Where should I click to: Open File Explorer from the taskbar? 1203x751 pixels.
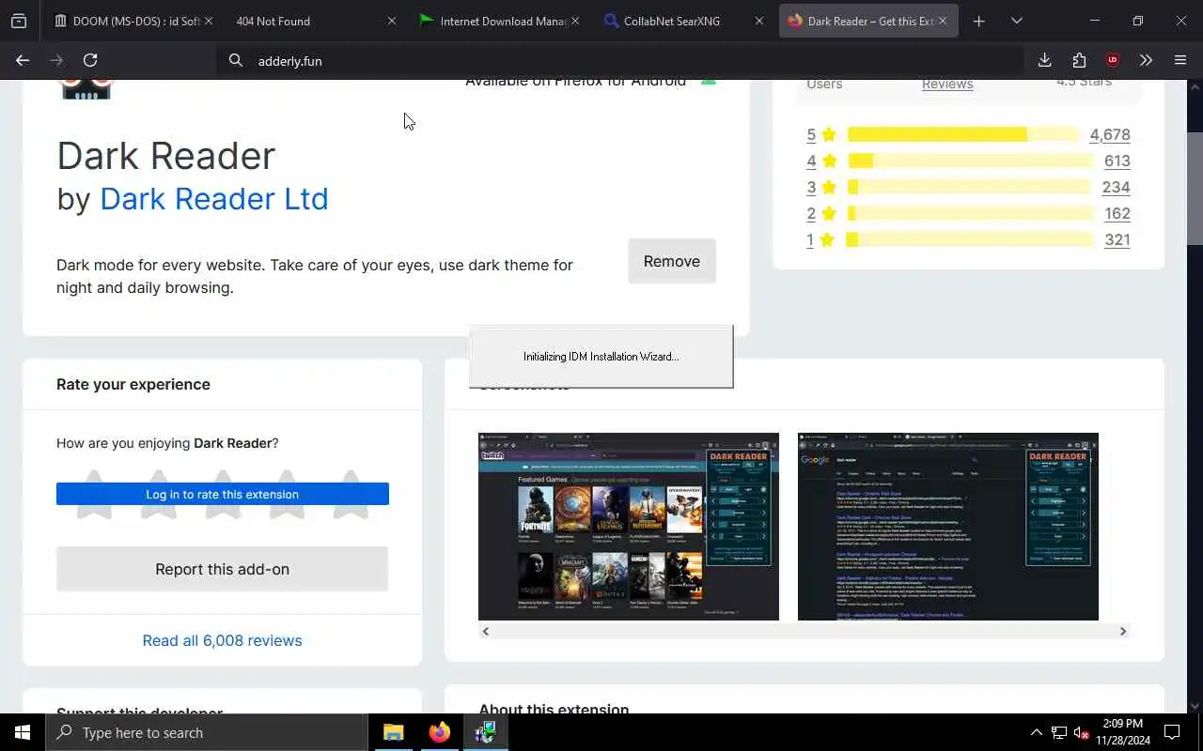point(394,732)
